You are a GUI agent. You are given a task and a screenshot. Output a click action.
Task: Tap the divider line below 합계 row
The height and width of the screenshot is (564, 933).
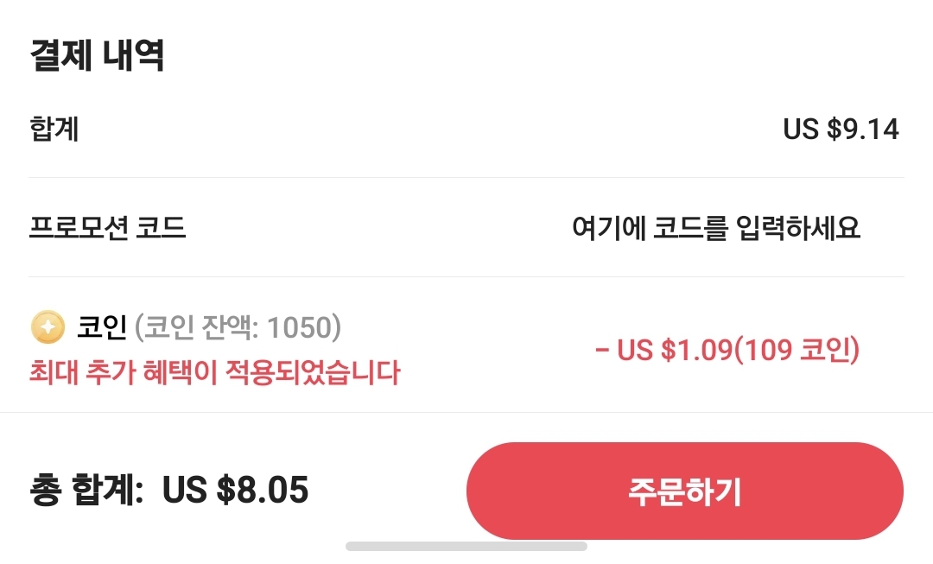pyautogui.click(x=466, y=178)
